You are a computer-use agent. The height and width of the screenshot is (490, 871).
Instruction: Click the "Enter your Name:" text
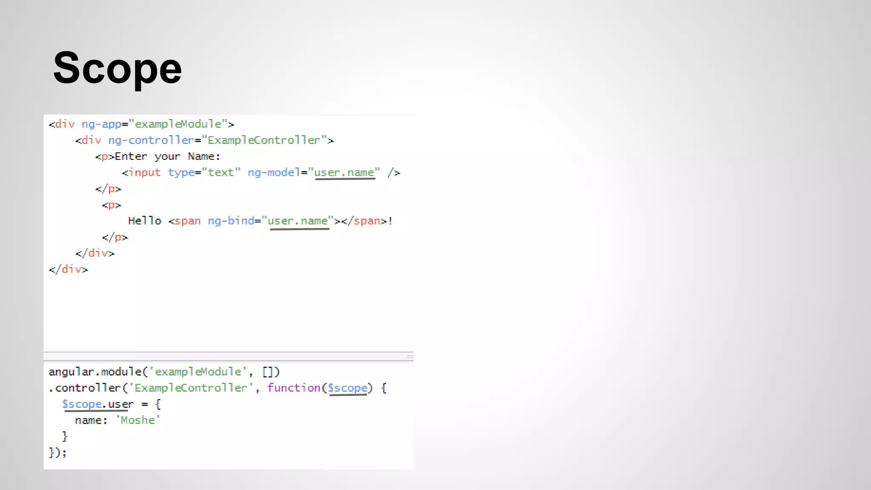point(167,157)
